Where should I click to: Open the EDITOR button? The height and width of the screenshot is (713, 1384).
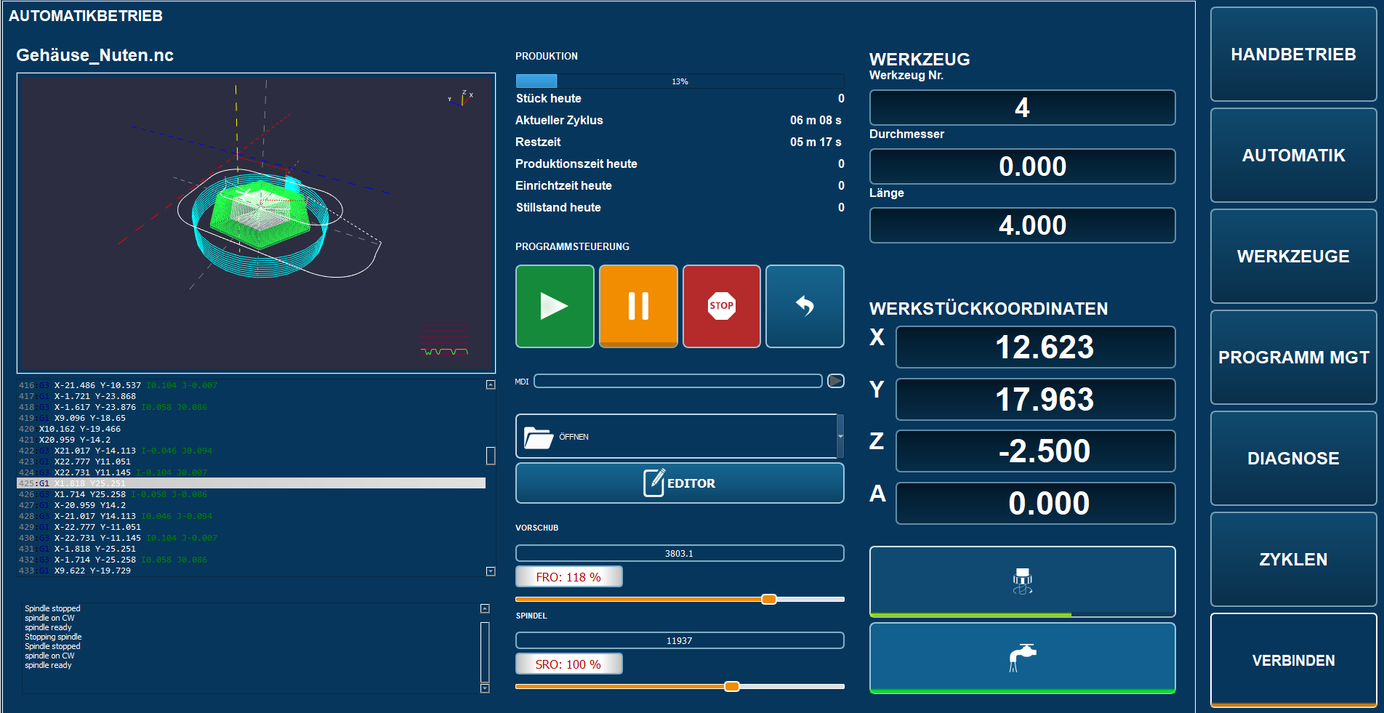(680, 483)
